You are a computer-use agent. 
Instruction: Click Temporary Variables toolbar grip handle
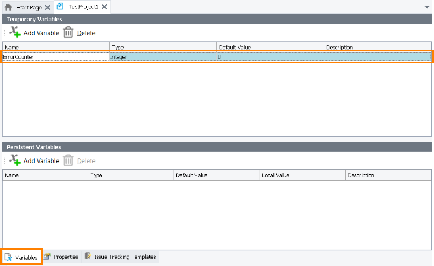4,33
